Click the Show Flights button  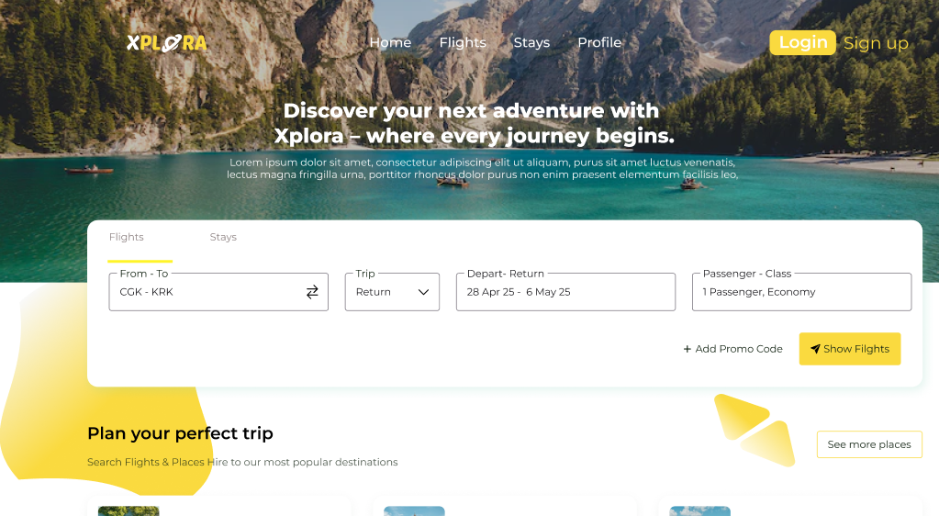[x=850, y=349]
